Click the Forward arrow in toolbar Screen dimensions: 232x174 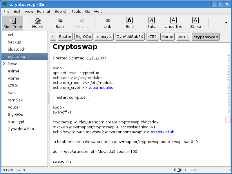[x=82, y=23]
